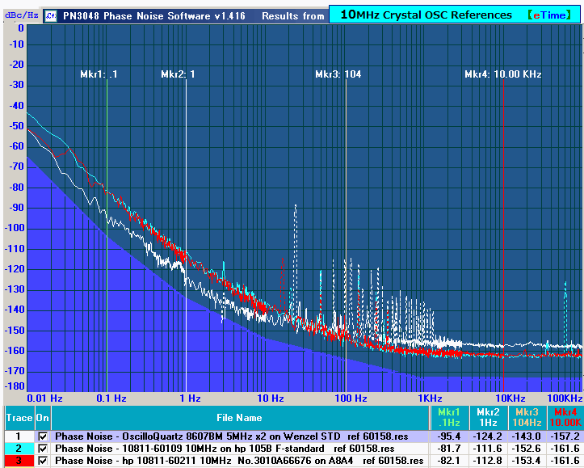Disable trace 3 On checkbox
584x468 pixels.
(x=43, y=461)
